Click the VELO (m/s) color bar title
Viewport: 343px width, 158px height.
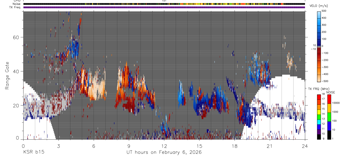[x=319, y=6]
